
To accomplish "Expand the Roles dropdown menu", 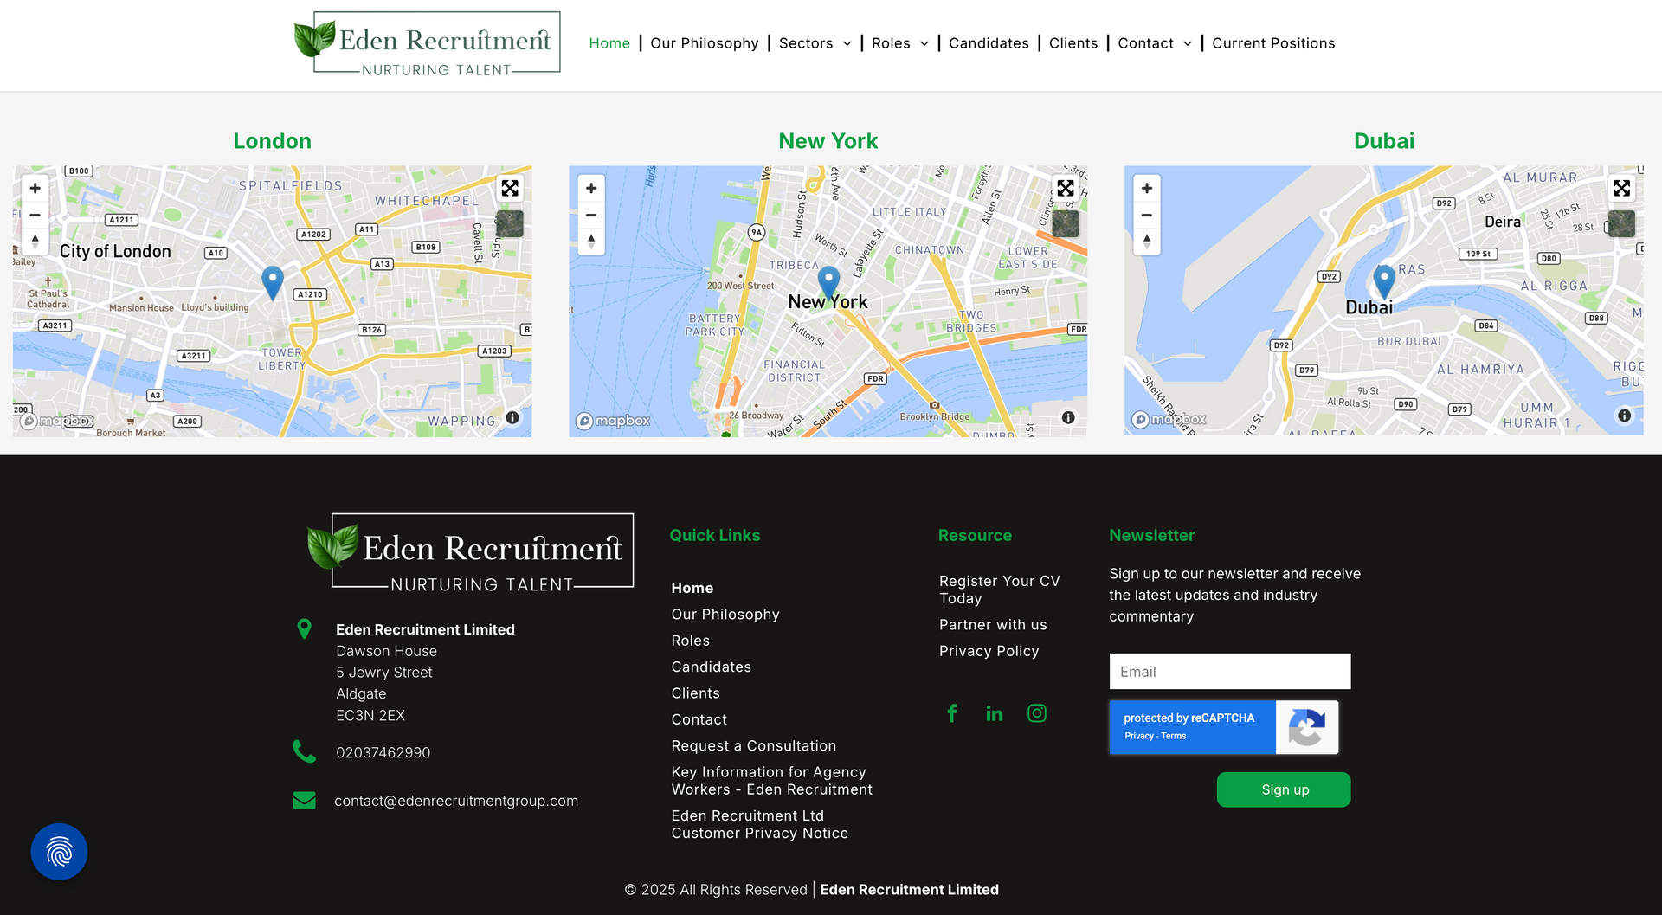I will (900, 43).
